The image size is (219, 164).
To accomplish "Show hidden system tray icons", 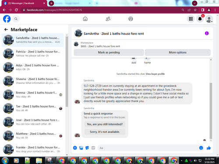I will coord(181,161).
